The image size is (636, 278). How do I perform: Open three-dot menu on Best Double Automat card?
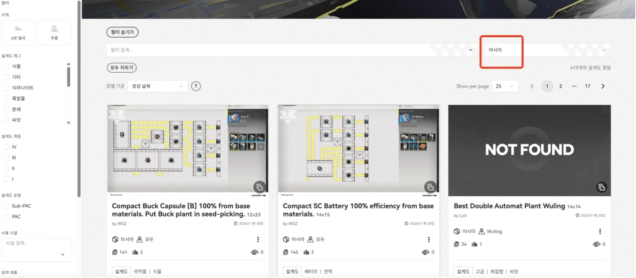[599, 231]
